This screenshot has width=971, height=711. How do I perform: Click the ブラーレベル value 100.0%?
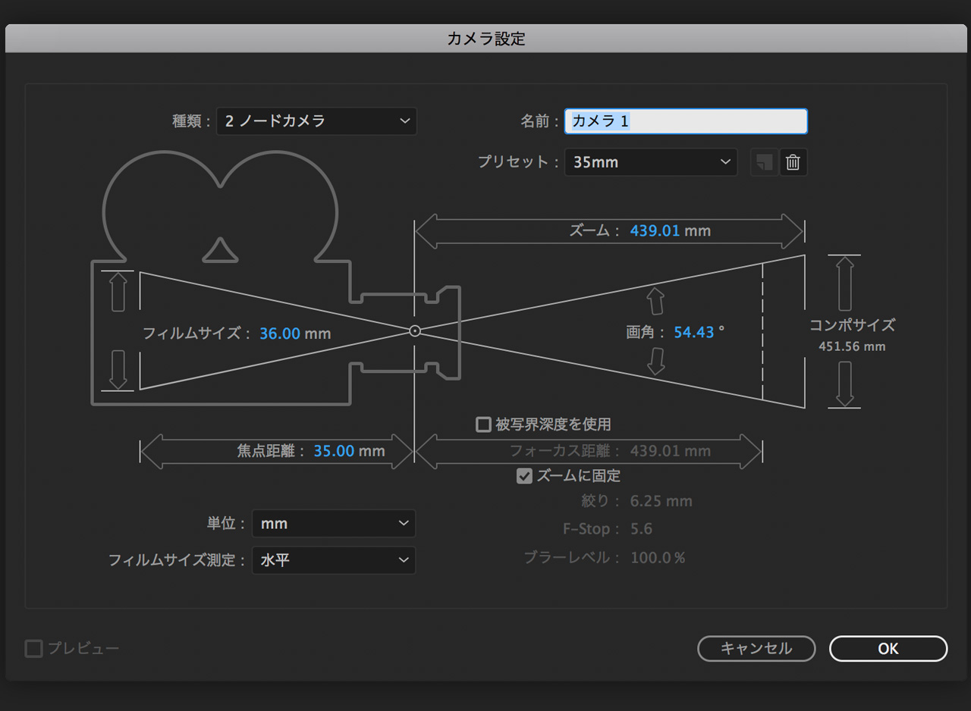(657, 558)
